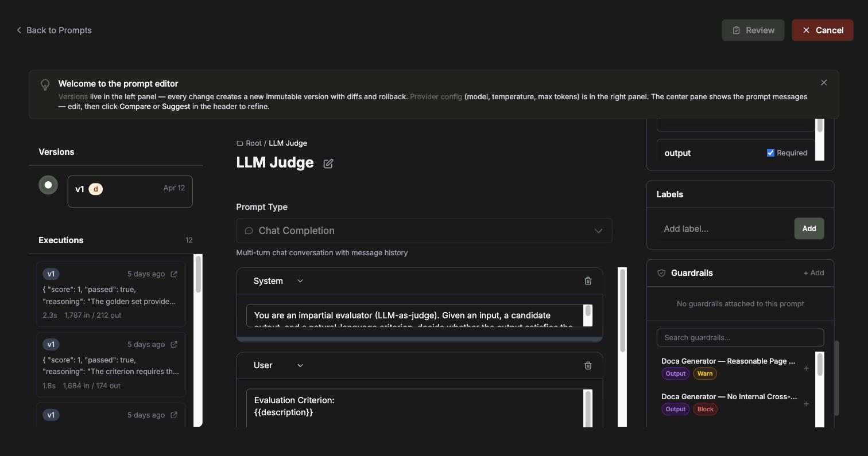Delete the User message with trash icon
Screen dimensions: 868x456
point(588,365)
